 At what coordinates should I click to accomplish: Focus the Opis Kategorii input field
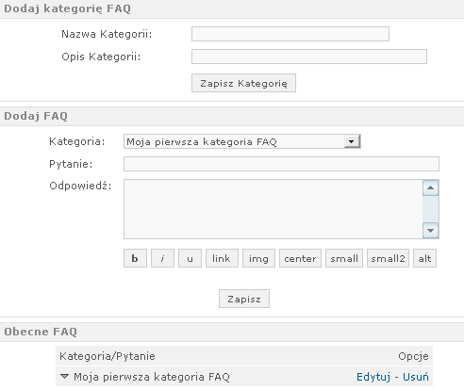(309, 57)
